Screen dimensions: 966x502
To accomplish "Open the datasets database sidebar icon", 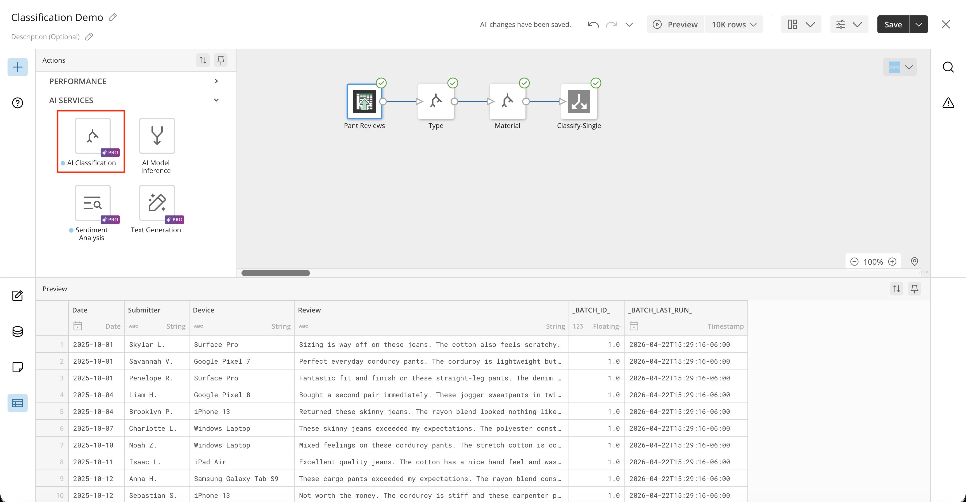I will click(18, 331).
